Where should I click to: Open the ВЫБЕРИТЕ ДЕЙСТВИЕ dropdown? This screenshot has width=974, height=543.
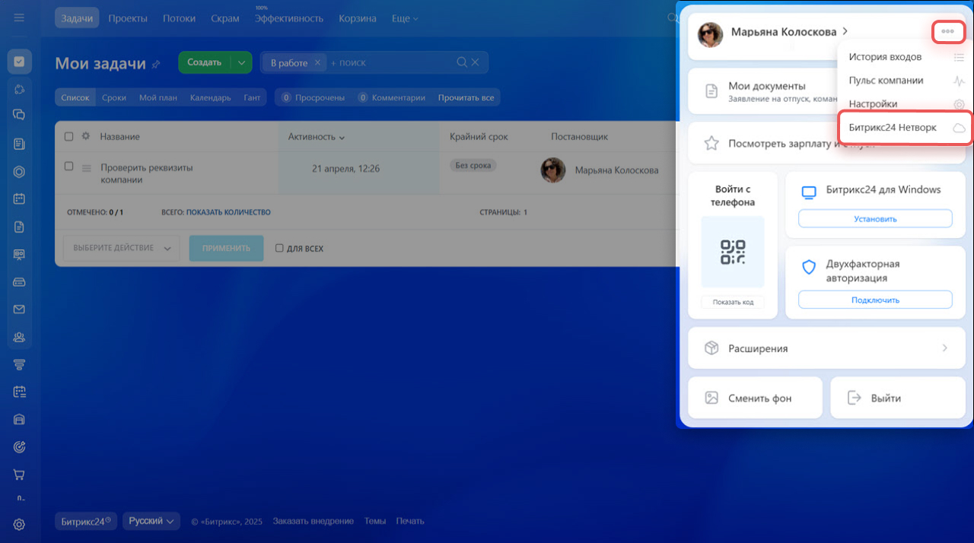pyautogui.click(x=121, y=248)
